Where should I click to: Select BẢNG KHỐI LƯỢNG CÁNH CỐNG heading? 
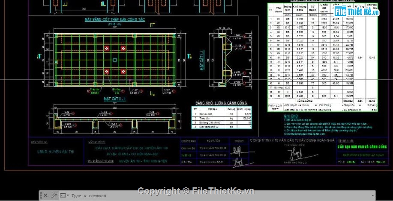pyautogui.click(x=221, y=103)
